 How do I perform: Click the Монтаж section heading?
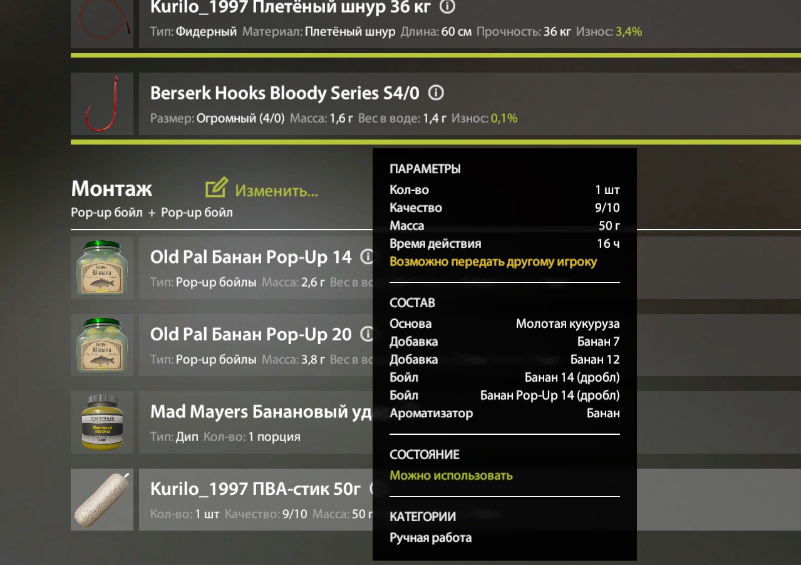pyautogui.click(x=111, y=188)
